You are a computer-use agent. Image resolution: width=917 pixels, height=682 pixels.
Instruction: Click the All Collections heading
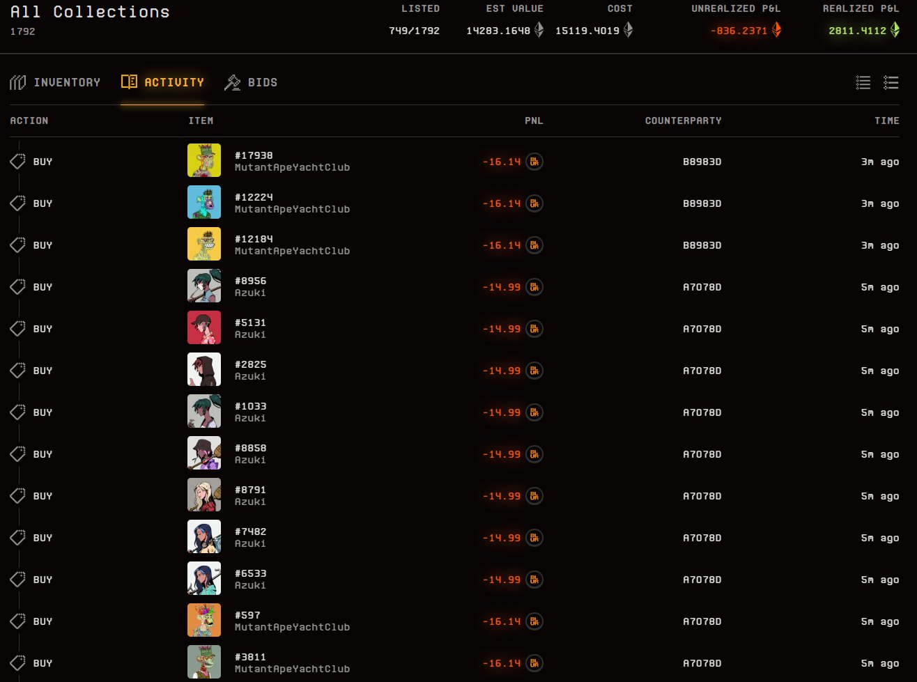tap(90, 12)
